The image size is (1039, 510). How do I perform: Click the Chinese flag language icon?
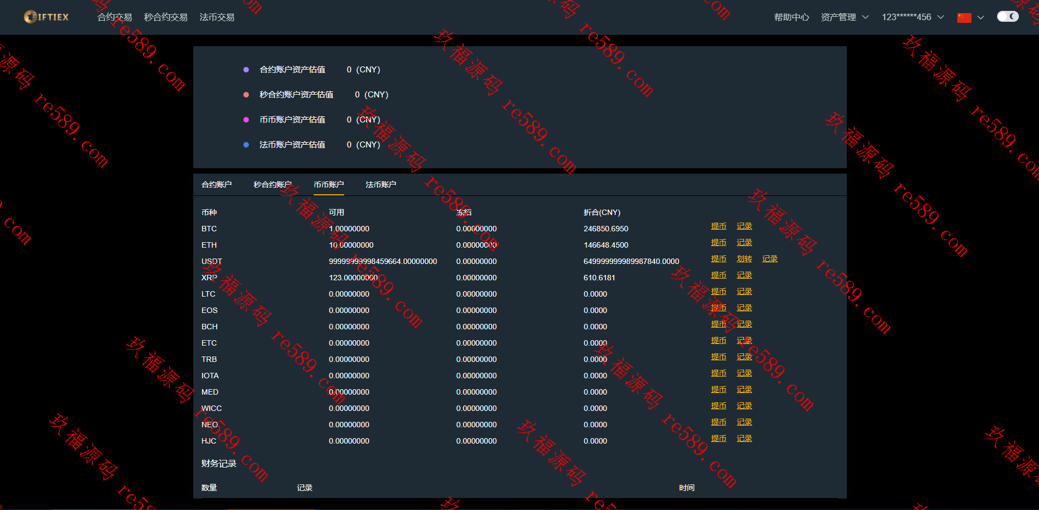pos(964,17)
